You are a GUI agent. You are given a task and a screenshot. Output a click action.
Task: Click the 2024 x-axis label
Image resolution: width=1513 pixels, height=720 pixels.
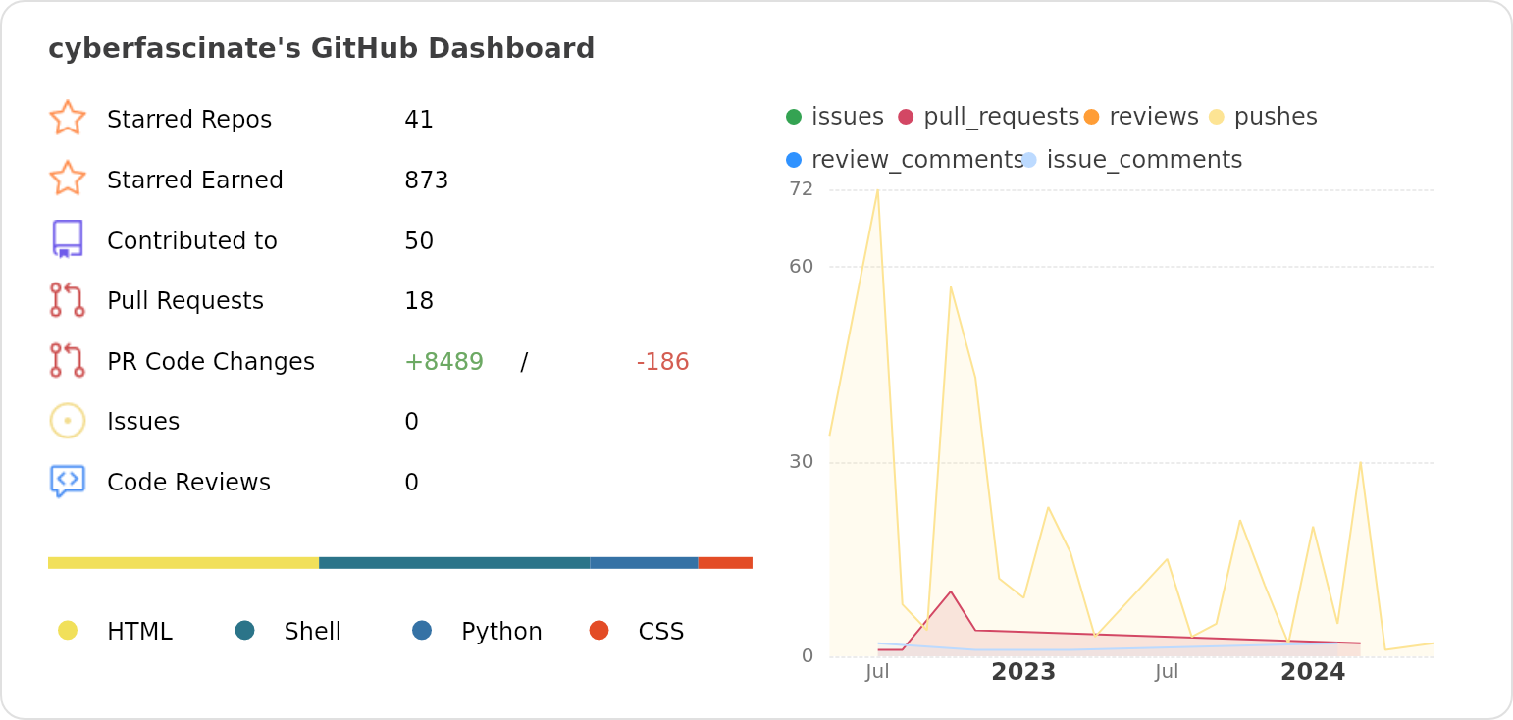point(1313,672)
